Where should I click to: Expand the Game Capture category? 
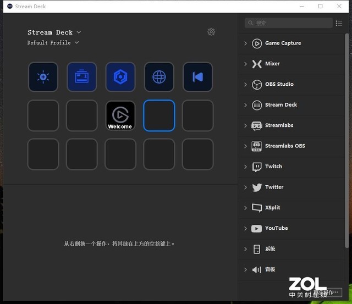pyautogui.click(x=245, y=43)
